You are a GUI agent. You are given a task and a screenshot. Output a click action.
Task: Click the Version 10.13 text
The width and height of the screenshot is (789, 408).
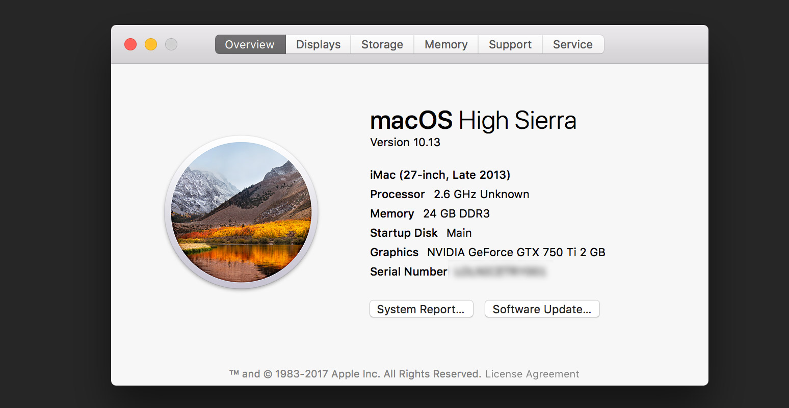pyautogui.click(x=405, y=142)
